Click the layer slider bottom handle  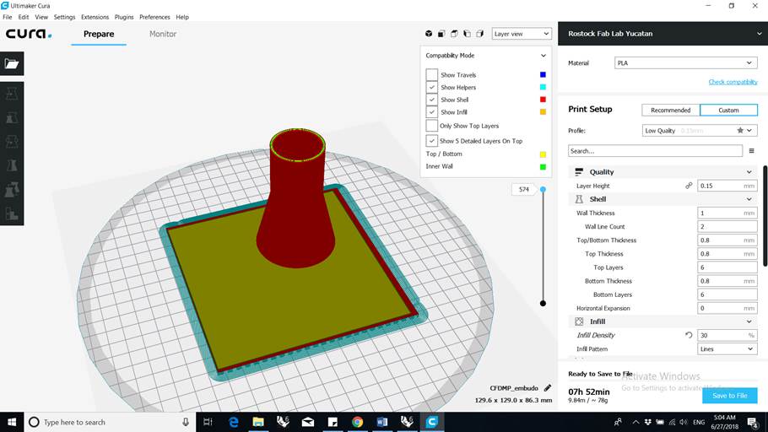coord(543,303)
